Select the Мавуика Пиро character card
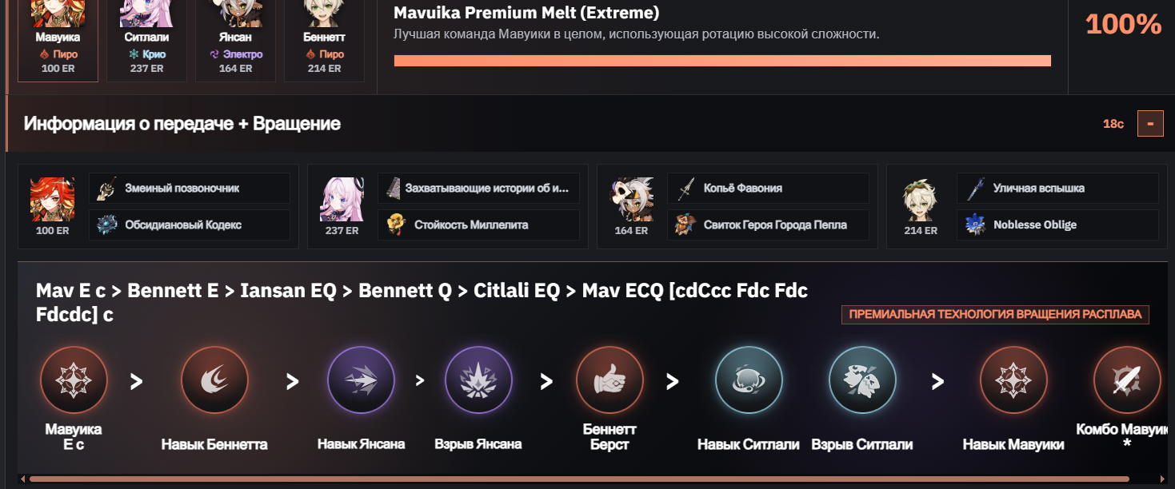The width and height of the screenshot is (1175, 489). click(x=58, y=40)
